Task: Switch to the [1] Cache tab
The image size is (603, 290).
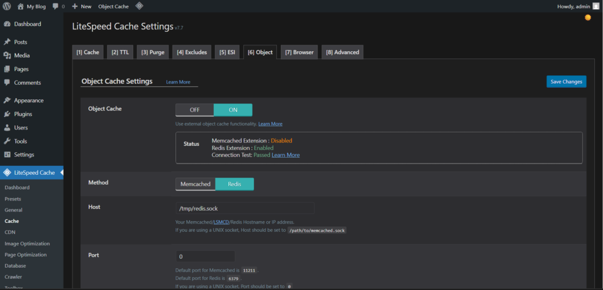Action: click(x=88, y=52)
